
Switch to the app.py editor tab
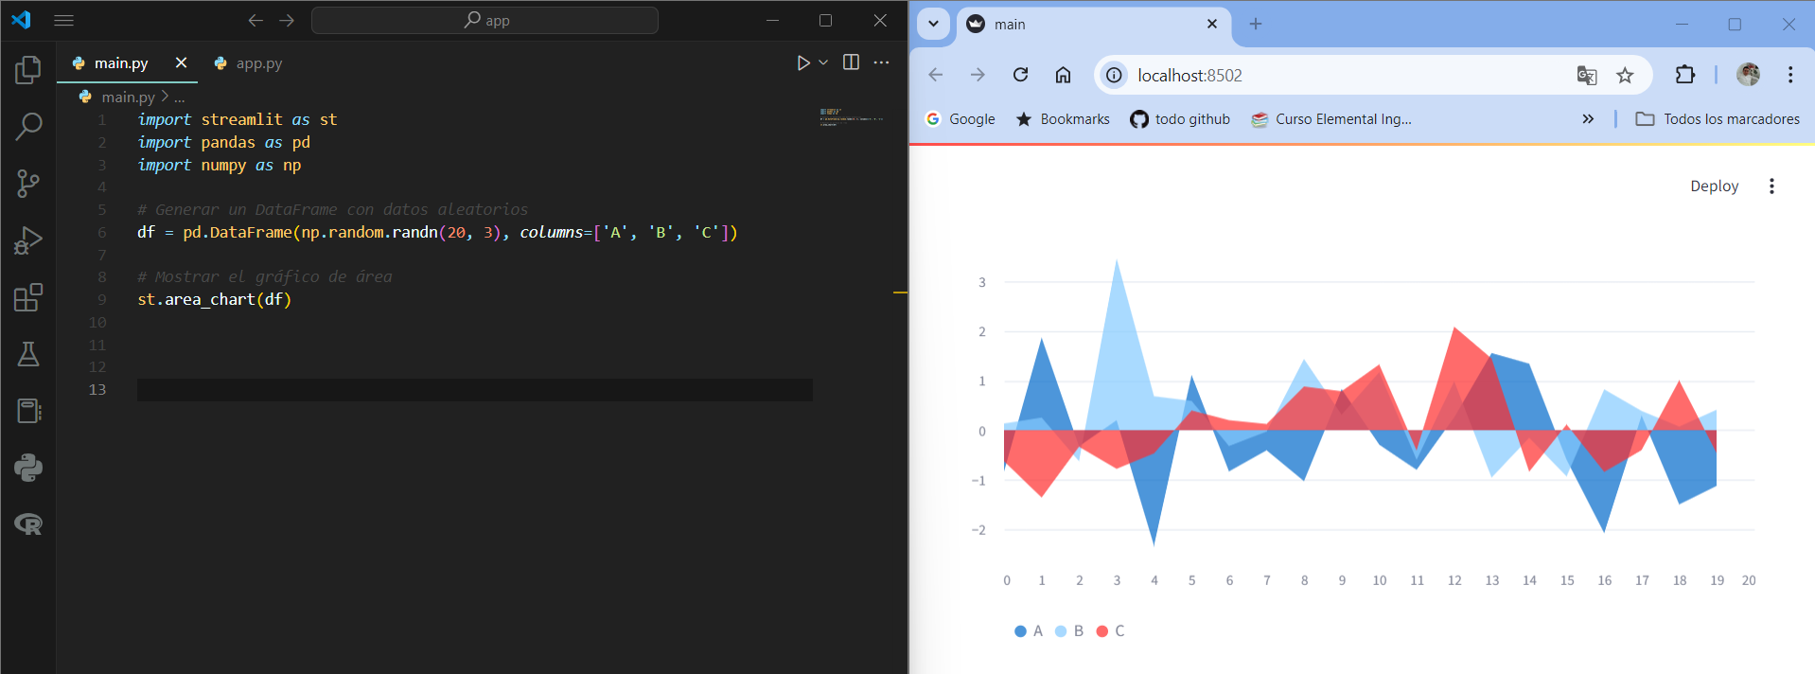[248, 63]
